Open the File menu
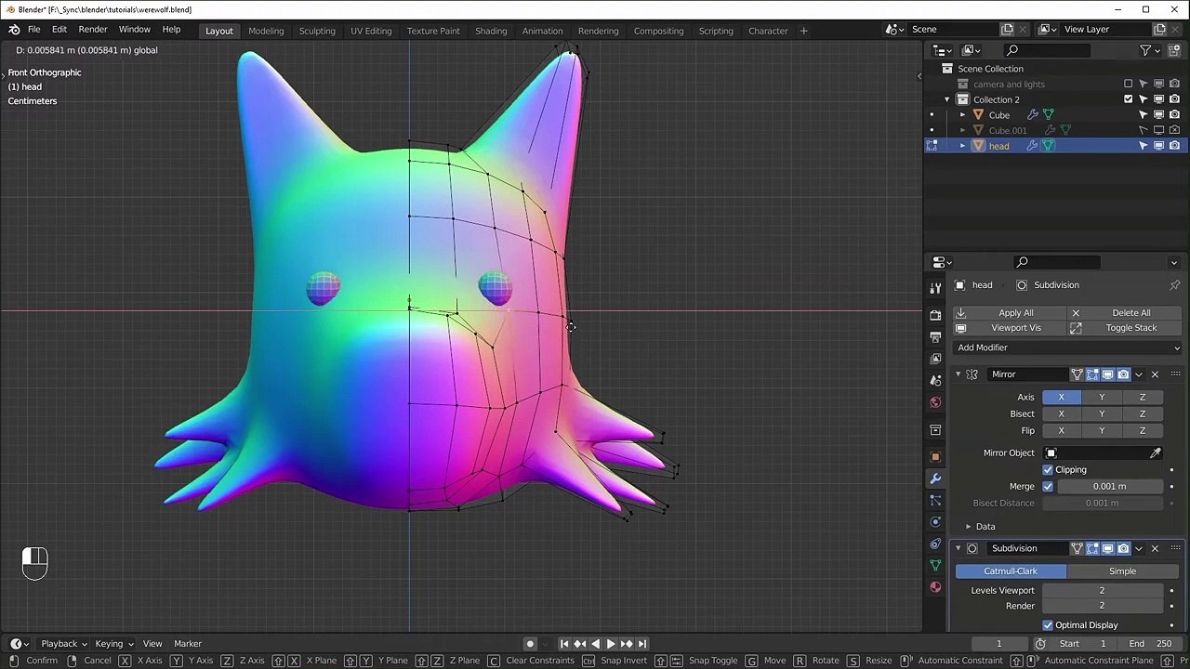Viewport: 1190px width, 669px height. 33,30
